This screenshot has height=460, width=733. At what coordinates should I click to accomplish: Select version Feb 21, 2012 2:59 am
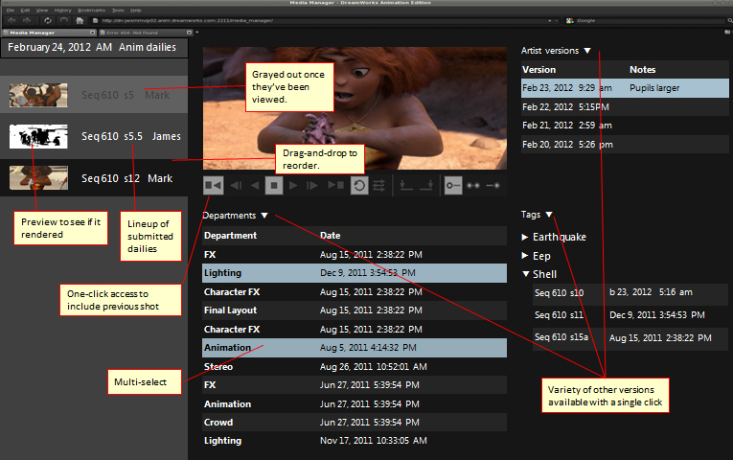point(625,126)
